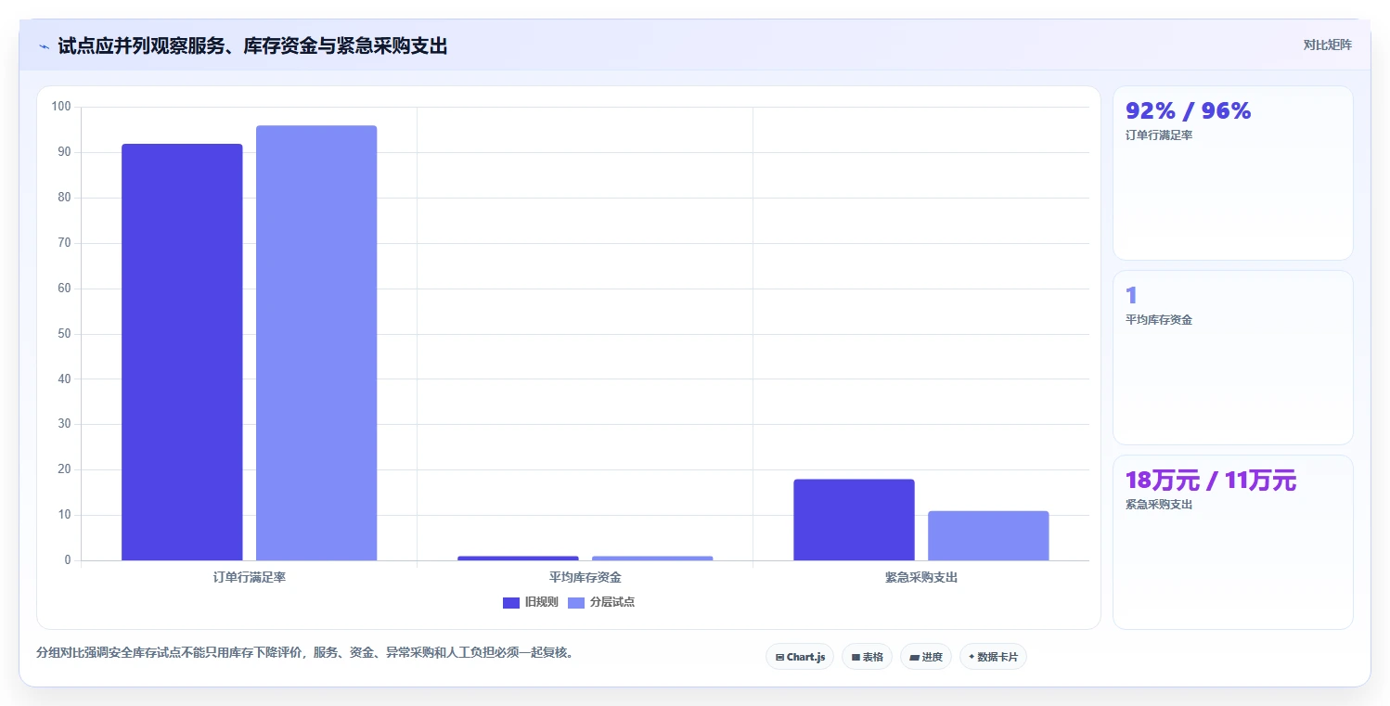Click the 分层试点 legend label text
This screenshot has width=1390, height=706.
pyautogui.click(x=612, y=602)
